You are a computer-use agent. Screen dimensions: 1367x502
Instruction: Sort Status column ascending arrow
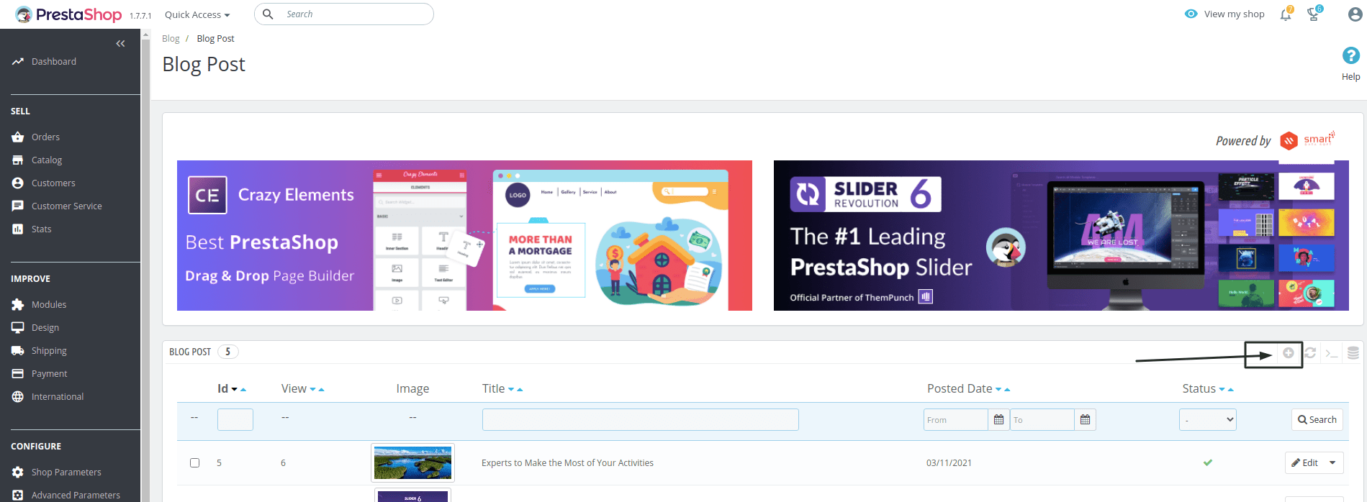pos(1231,389)
